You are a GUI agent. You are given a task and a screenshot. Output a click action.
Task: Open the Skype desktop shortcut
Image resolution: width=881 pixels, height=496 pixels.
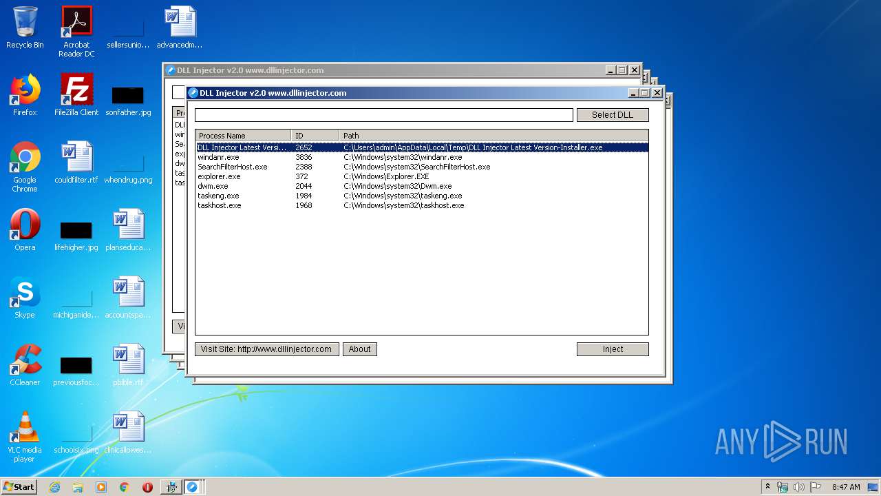(x=25, y=298)
